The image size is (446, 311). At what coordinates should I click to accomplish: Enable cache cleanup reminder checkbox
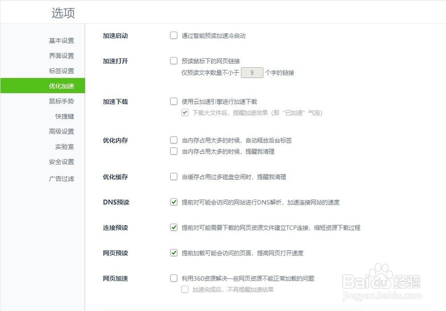[173, 177]
